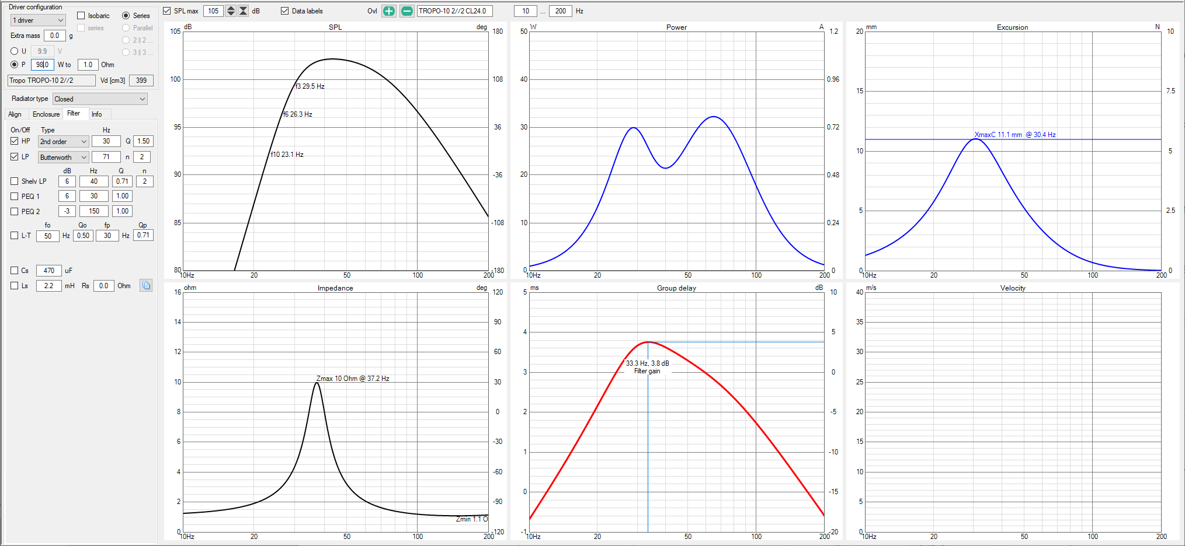This screenshot has width=1185, height=546.
Task: Select the U voltage radio button
Action: 15,51
